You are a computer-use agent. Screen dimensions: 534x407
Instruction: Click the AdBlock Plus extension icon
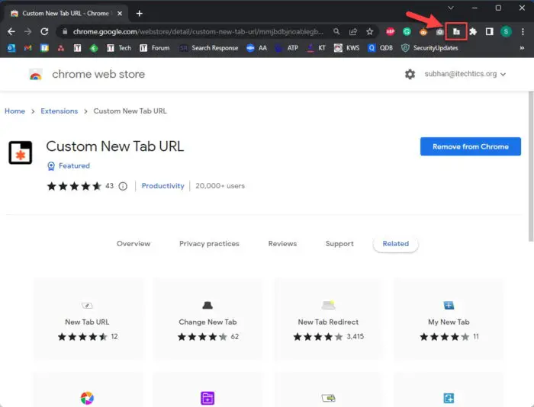(x=391, y=31)
